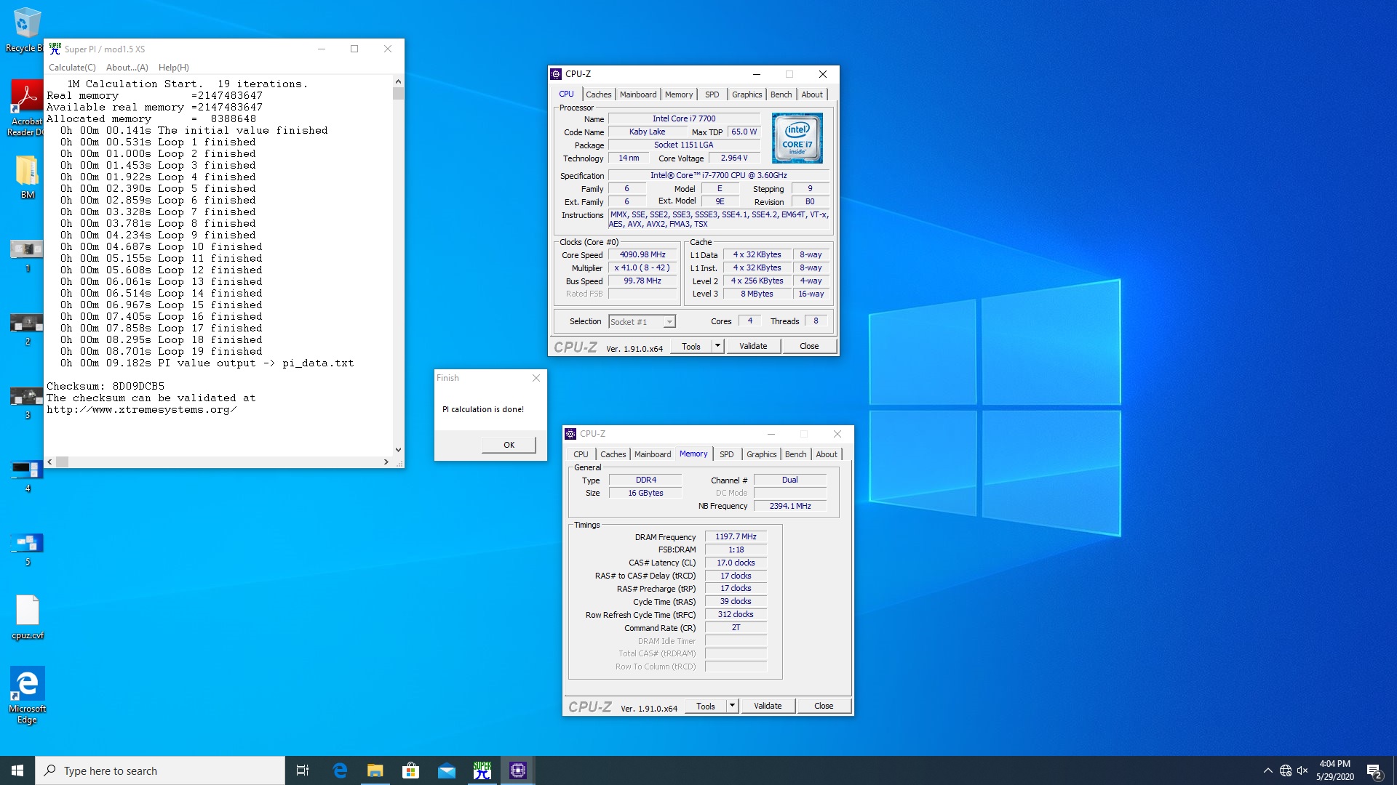Open network status tray icon
The image size is (1397, 785).
[1286, 770]
